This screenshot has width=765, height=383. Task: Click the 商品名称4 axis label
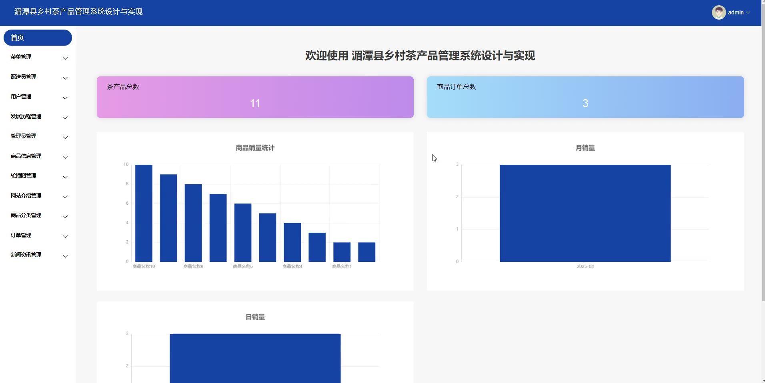point(292,266)
